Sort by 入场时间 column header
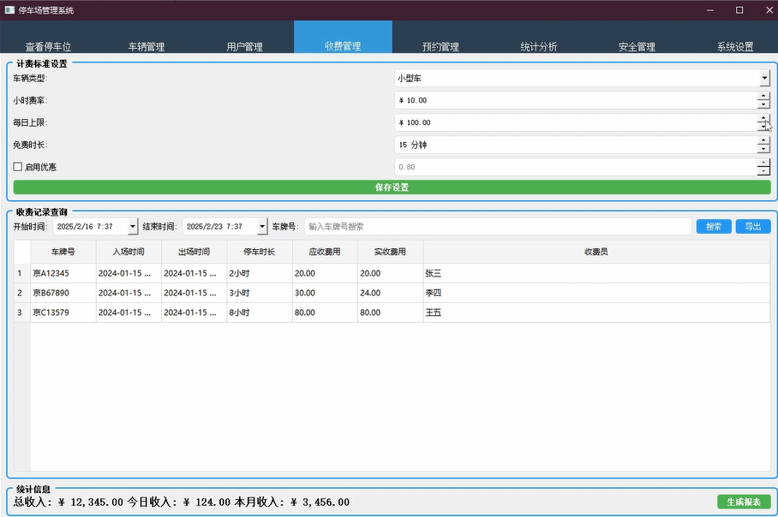This screenshot has width=778, height=517. [x=129, y=252]
